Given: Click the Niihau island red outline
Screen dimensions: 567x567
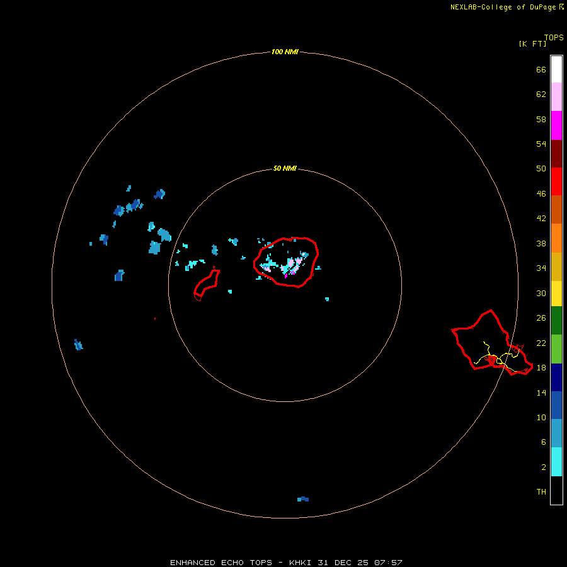Looking at the screenshot, I should coord(207,284).
